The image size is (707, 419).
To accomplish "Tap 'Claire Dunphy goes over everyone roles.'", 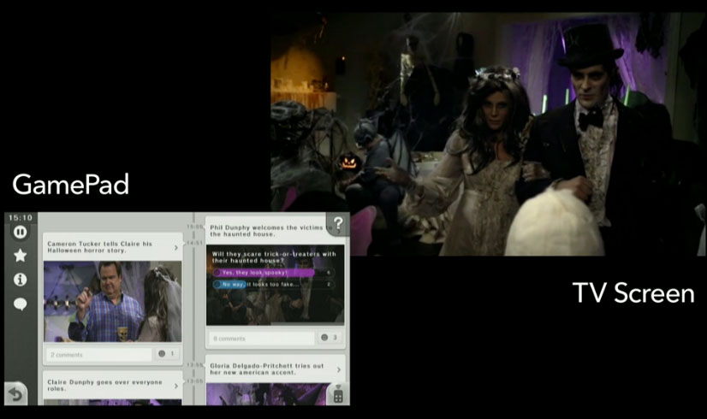I will [104, 385].
